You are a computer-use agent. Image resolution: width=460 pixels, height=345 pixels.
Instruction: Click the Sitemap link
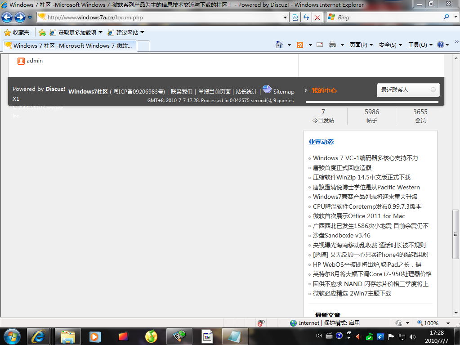[x=284, y=91]
